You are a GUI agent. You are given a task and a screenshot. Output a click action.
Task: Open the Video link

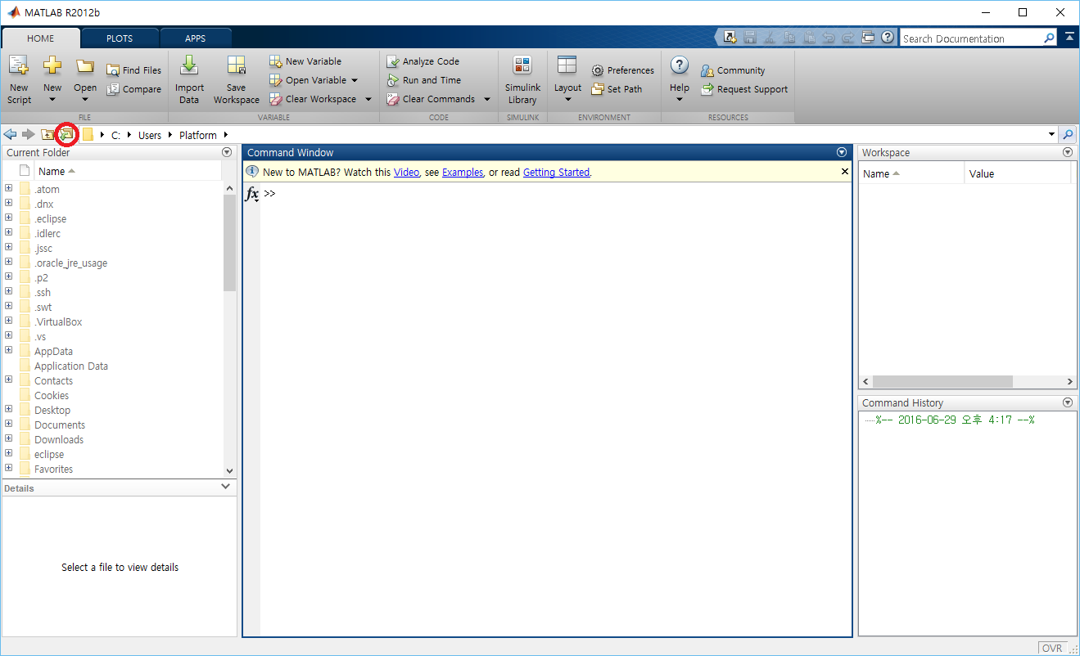[406, 173]
